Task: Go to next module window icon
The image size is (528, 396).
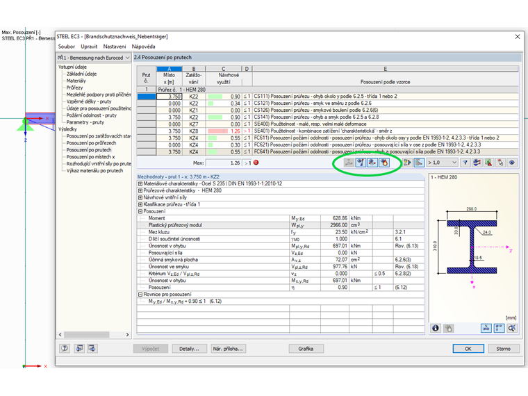Action: [x=92, y=349]
